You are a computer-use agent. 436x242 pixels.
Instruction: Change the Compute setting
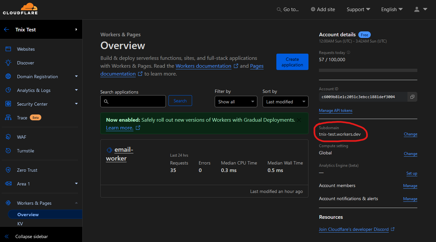tap(410, 154)
